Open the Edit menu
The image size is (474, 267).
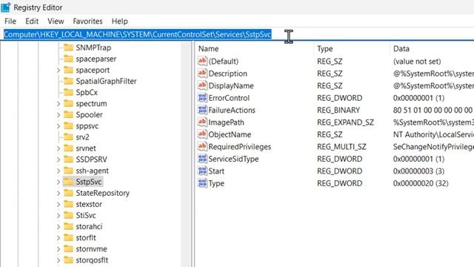click(32, 22)
